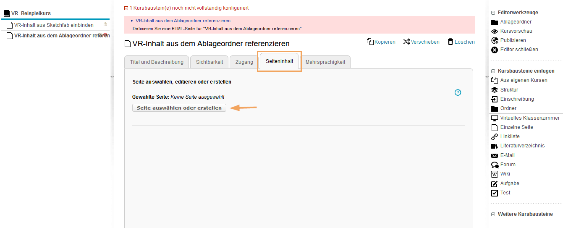Click the Publizieren globe icon
This screenshot has width=563, height=228.
[494, 41]
